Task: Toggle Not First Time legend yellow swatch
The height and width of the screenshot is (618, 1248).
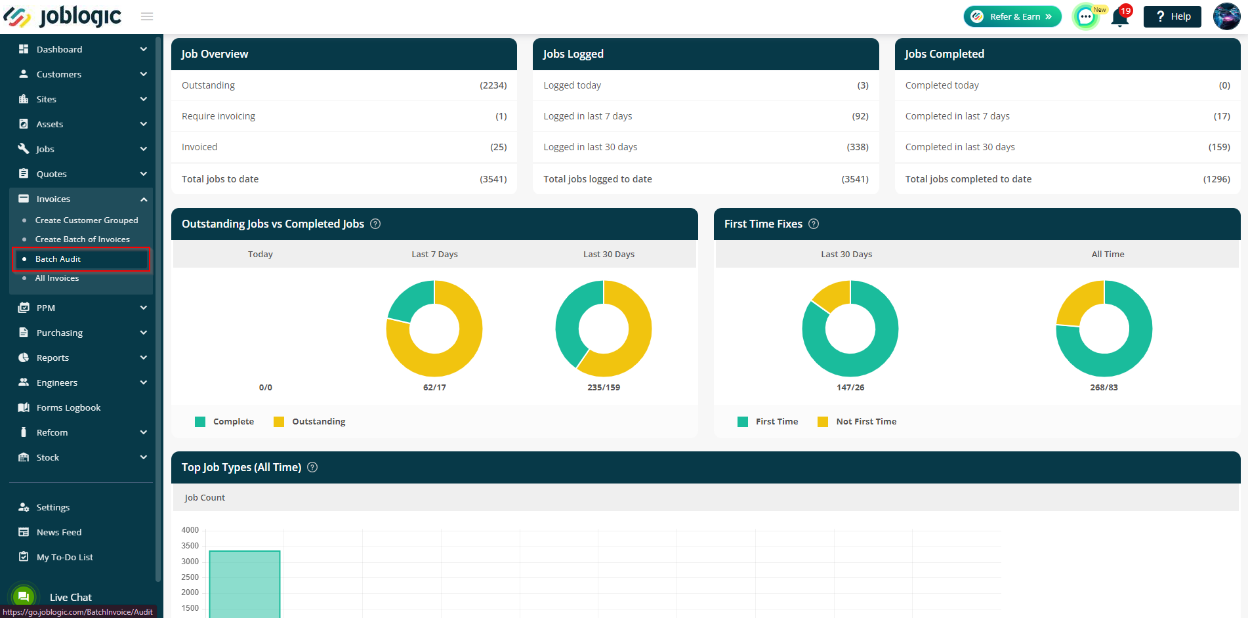Action: pos(823,422)
